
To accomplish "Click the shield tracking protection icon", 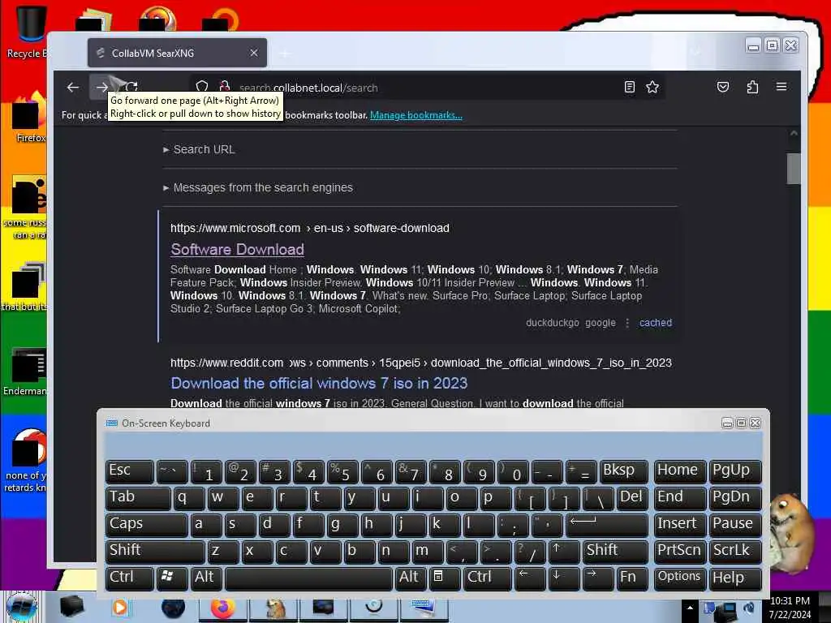I will [x=202, y=86].
